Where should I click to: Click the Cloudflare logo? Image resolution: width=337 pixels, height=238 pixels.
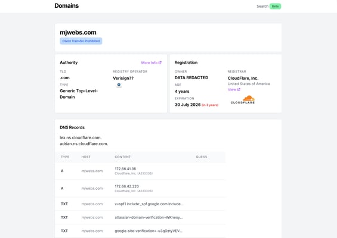click(243, 100)
